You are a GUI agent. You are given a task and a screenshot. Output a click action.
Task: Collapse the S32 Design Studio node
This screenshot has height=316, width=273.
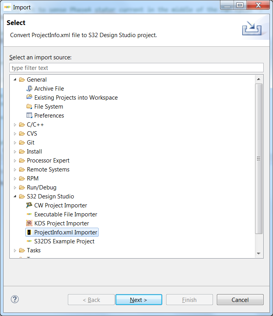pyautogui.click(x=15, y=196)
